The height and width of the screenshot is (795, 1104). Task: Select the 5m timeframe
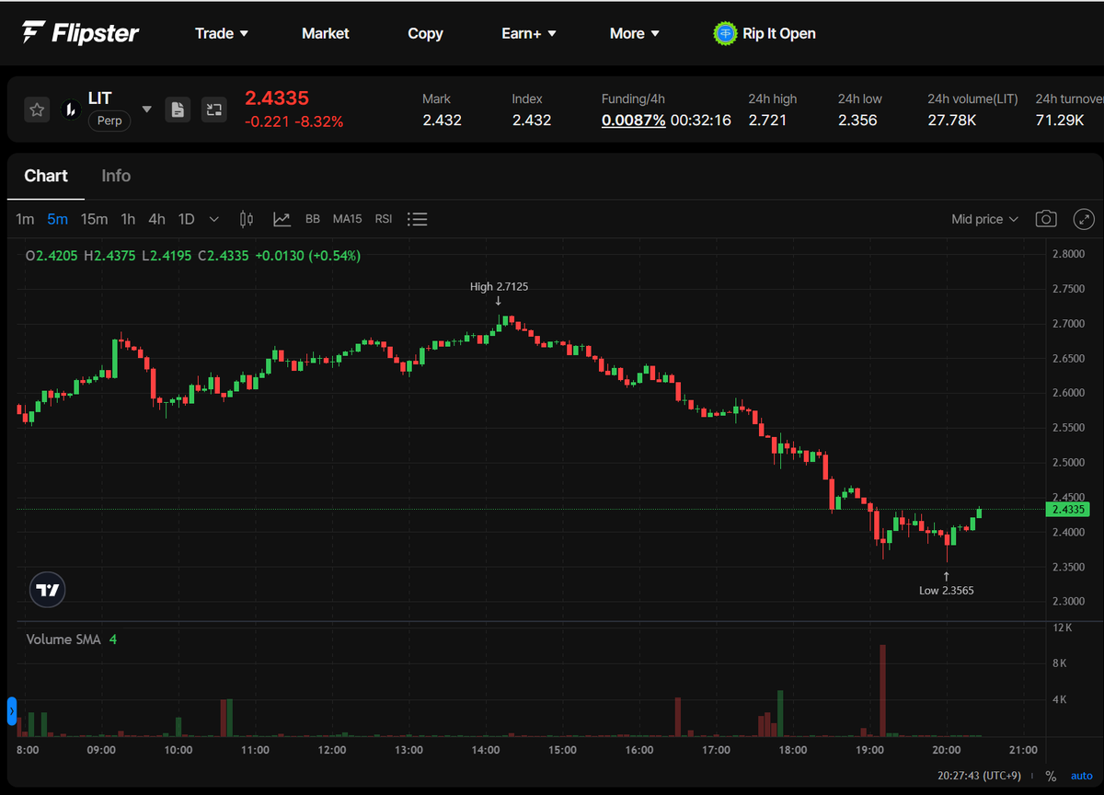57,219
